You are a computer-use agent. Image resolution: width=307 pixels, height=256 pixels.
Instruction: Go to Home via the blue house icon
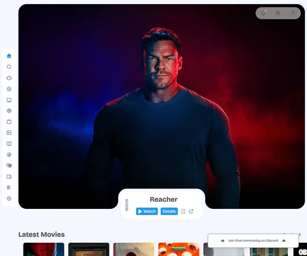[x=9, y=56]
